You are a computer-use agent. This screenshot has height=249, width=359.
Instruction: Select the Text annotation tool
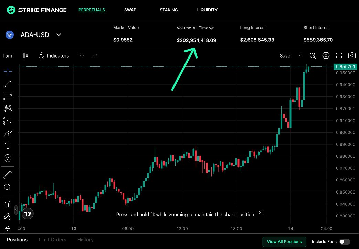(8, 146)
